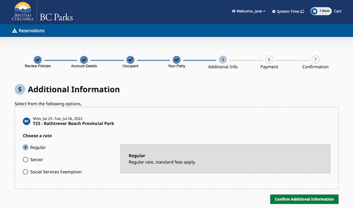Click Confirm Additional Information button
Image resolution: width=353 pixels, height=208 pixels.
(304, 199)
